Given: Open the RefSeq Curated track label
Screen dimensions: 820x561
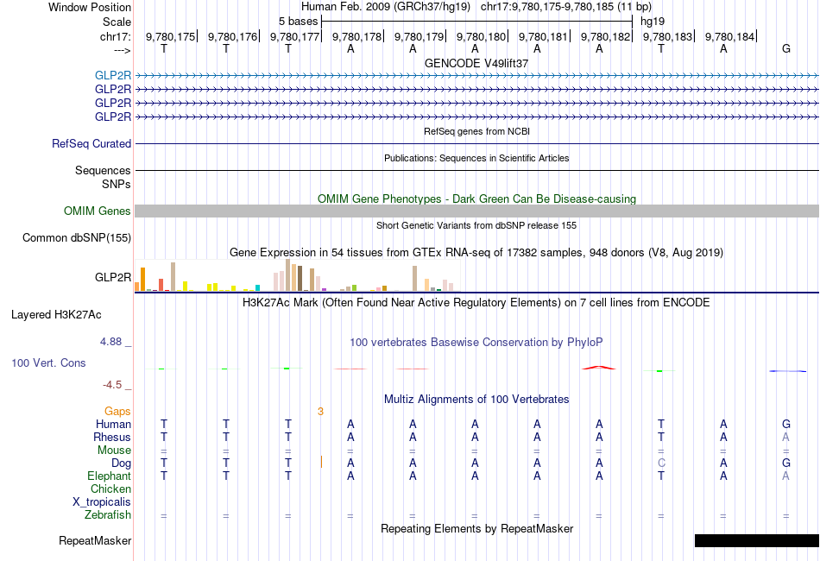Looking at the screenshot, I should coord(91,143).
